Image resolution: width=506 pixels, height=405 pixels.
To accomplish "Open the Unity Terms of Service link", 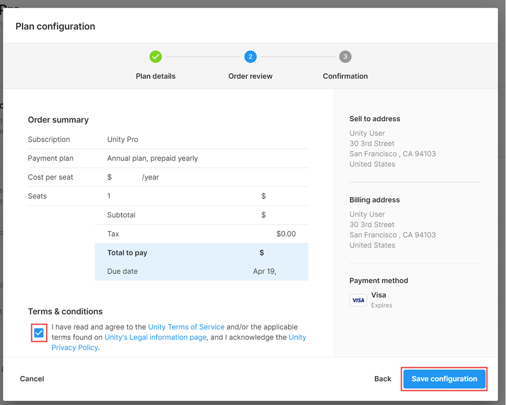I will [186, 327].
